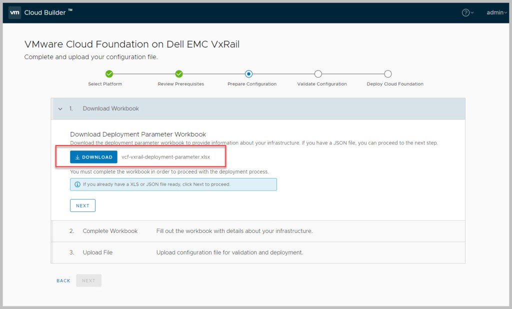Click the Validate Configuration step label
The width and height of the screenshot is (512, 309).
[x=322, y=84]
